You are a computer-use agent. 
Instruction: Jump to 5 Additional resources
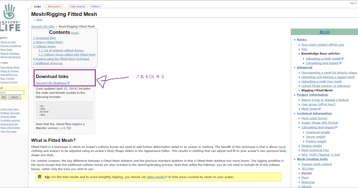tap(48, 63)
